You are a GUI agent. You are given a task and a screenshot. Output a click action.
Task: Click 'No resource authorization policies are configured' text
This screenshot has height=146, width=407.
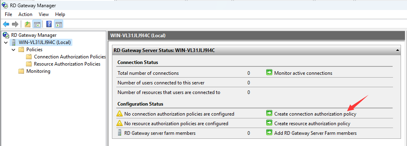(176, 123)
